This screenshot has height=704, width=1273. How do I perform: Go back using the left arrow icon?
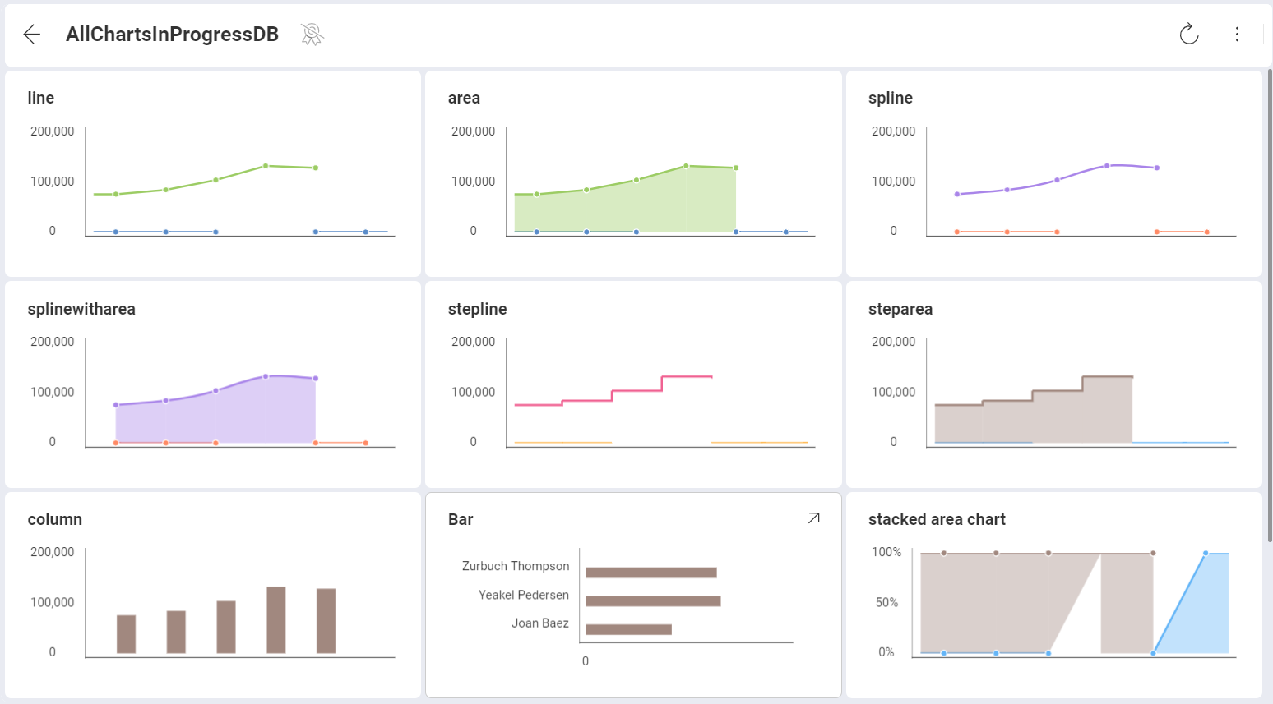[32, 34]
